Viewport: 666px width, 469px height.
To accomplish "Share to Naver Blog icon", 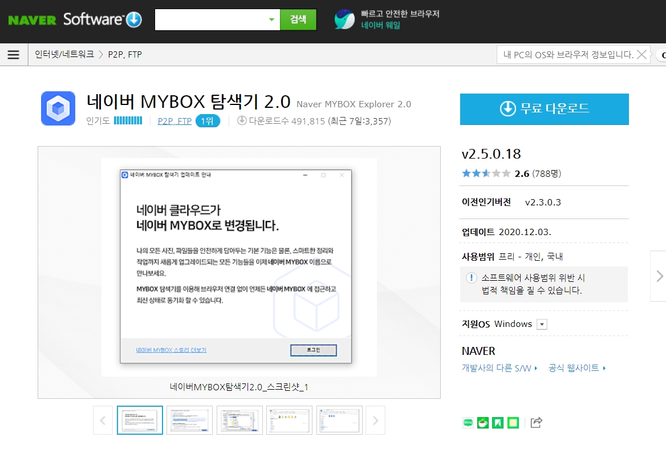I will click(x=468, y=423).
